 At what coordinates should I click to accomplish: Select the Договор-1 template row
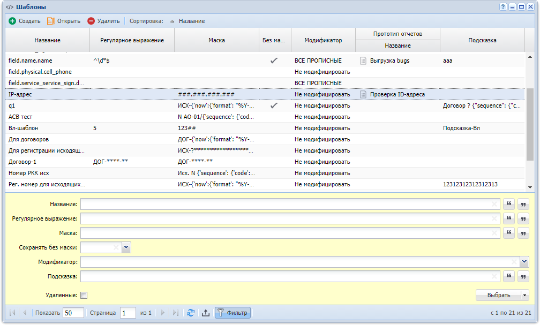tap(265, 162)
